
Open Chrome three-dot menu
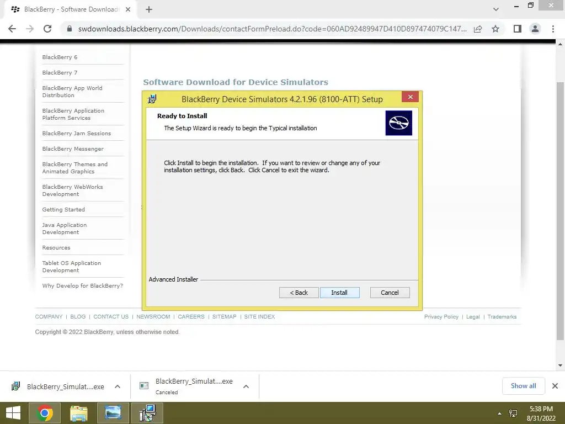pyautogui.click(x=553, y=29)
